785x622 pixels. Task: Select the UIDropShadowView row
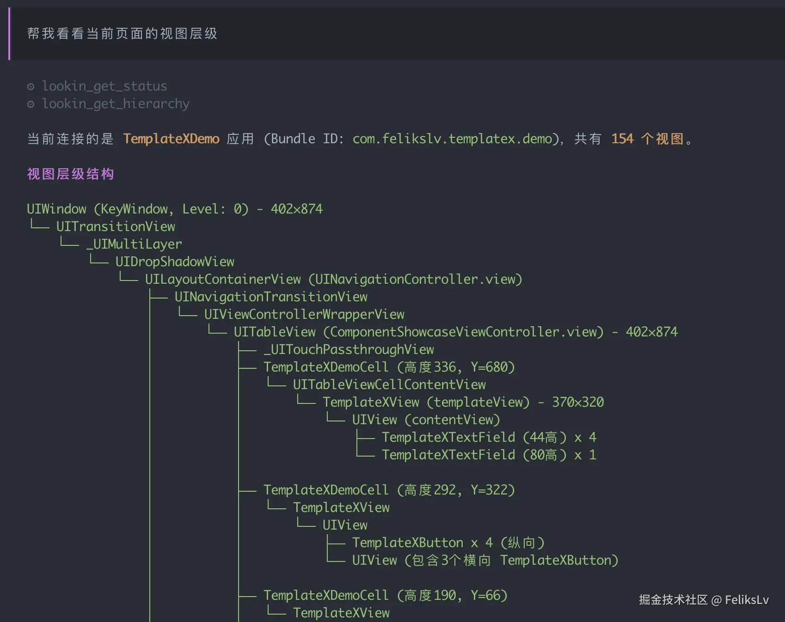coord(175,262)
